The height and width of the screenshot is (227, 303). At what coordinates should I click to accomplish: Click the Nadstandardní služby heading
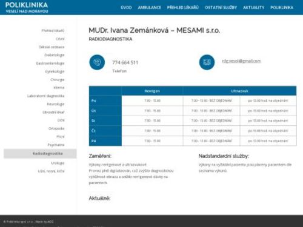tap(224, 156)
